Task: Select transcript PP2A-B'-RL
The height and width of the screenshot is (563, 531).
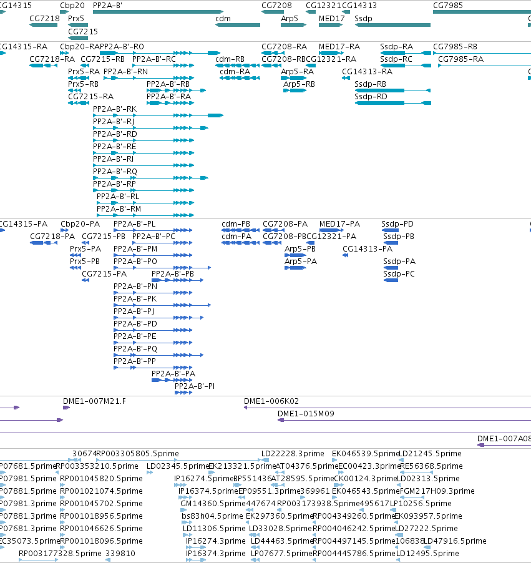Action: pyautogui.click(x=118, y=197)
